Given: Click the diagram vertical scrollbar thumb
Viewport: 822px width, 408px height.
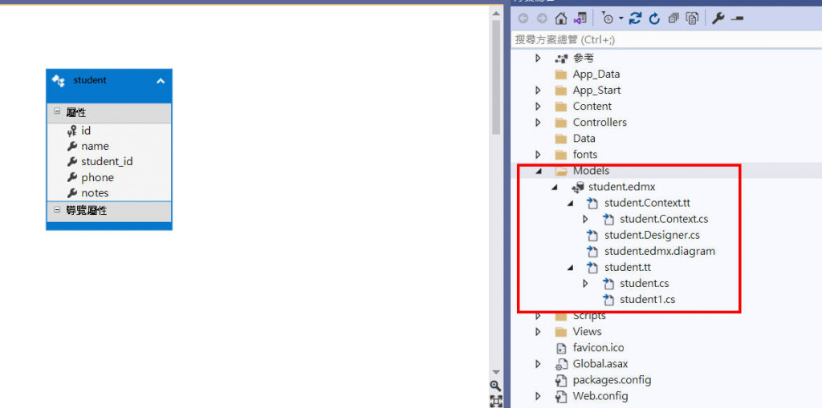Looking at the screenshot, I should coord(496,77).
